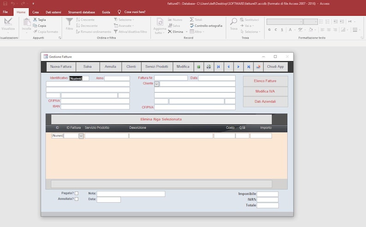Click Elimina Riga Selezionata
Viewport: 366px width, 227px height.
[161, 119]
